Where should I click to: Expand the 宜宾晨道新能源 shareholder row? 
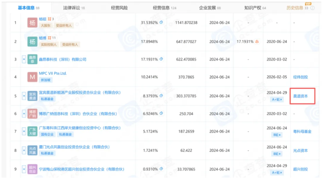[24, 95]
